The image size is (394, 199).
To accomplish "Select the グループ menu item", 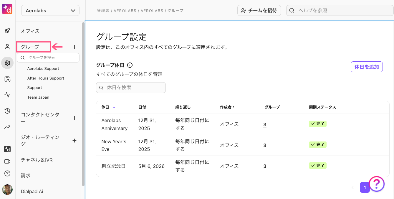I will coord(30,47).
